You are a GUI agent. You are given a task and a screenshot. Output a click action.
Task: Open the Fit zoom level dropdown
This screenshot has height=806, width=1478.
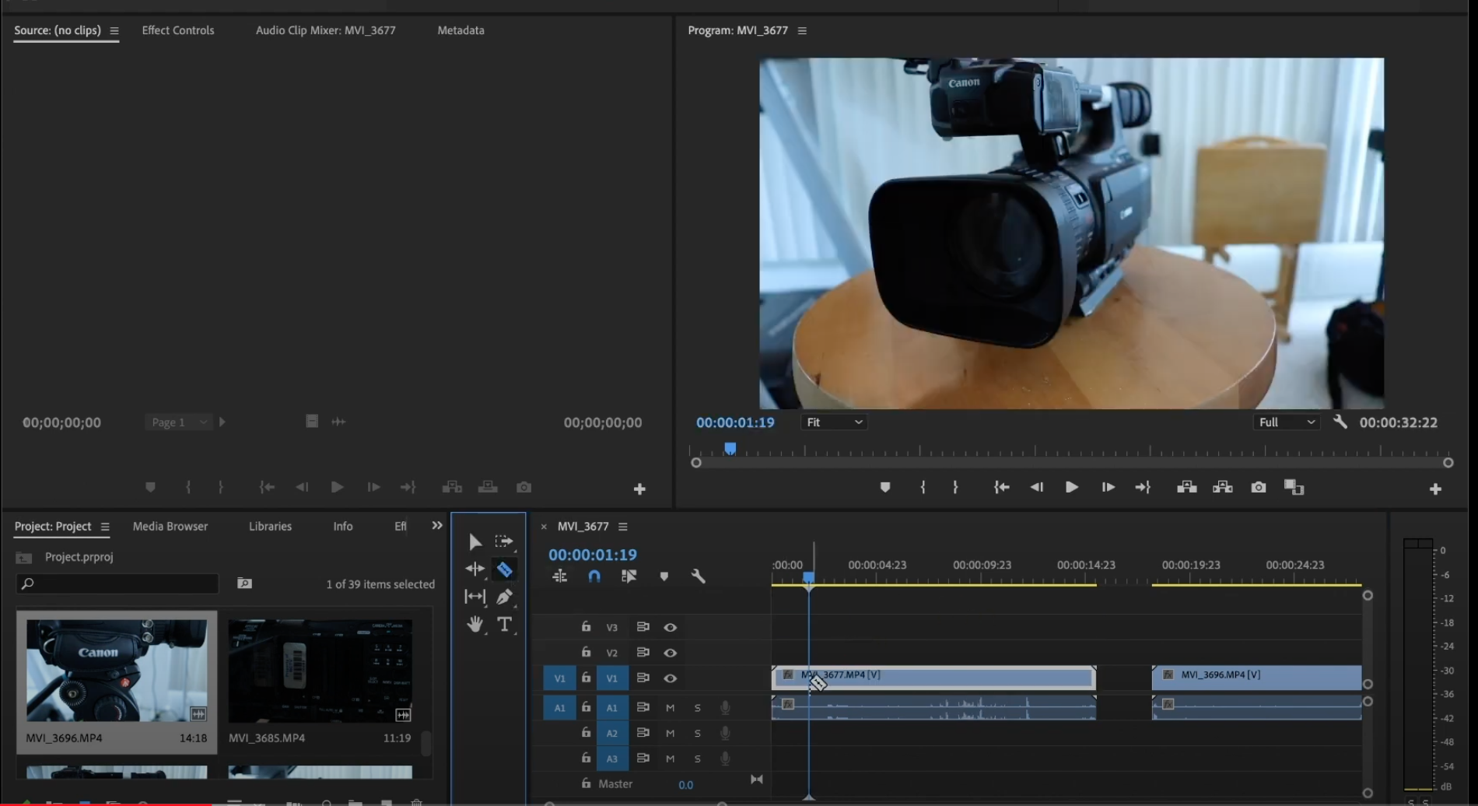click(x=834, y=422)
